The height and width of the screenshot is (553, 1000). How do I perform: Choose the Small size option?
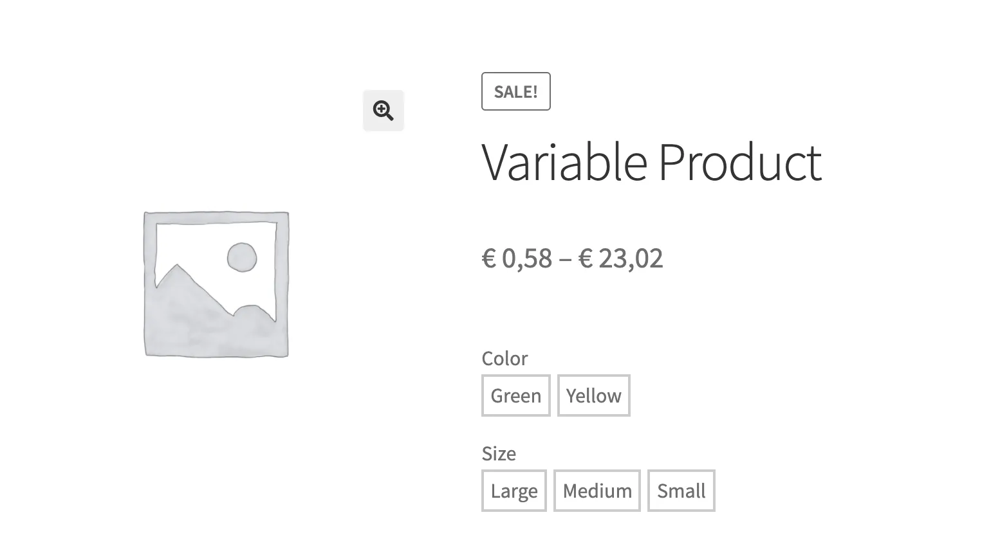tap(681, 491)
